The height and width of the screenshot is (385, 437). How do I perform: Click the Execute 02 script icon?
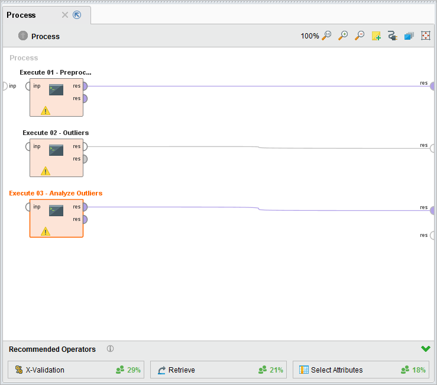pos(56,150)
